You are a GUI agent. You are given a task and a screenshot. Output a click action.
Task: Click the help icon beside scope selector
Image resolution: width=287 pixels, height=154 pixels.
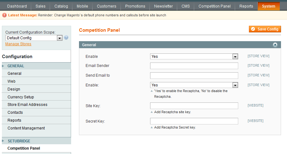[x=66, y=38]
